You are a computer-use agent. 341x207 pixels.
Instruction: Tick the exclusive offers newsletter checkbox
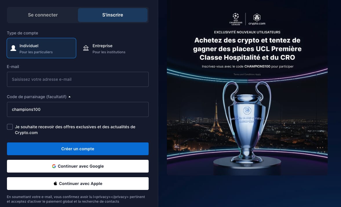click(x=10, y=127)
